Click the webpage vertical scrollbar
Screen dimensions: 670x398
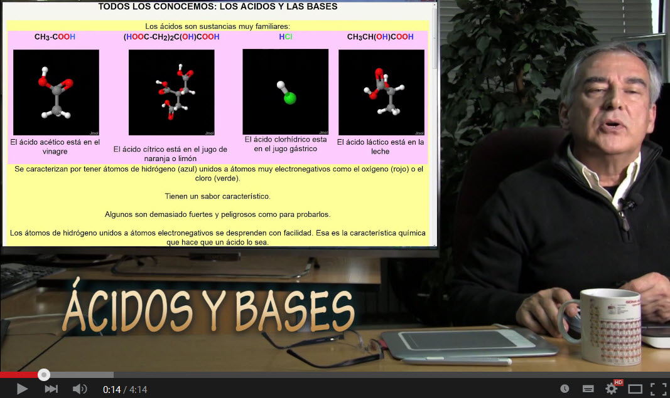tap(434, 38)
